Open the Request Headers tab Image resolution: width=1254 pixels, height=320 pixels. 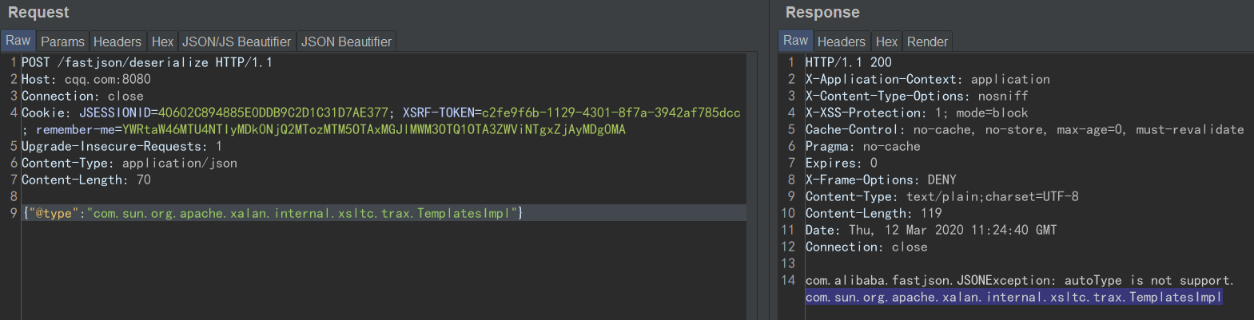tap(117, 41)
